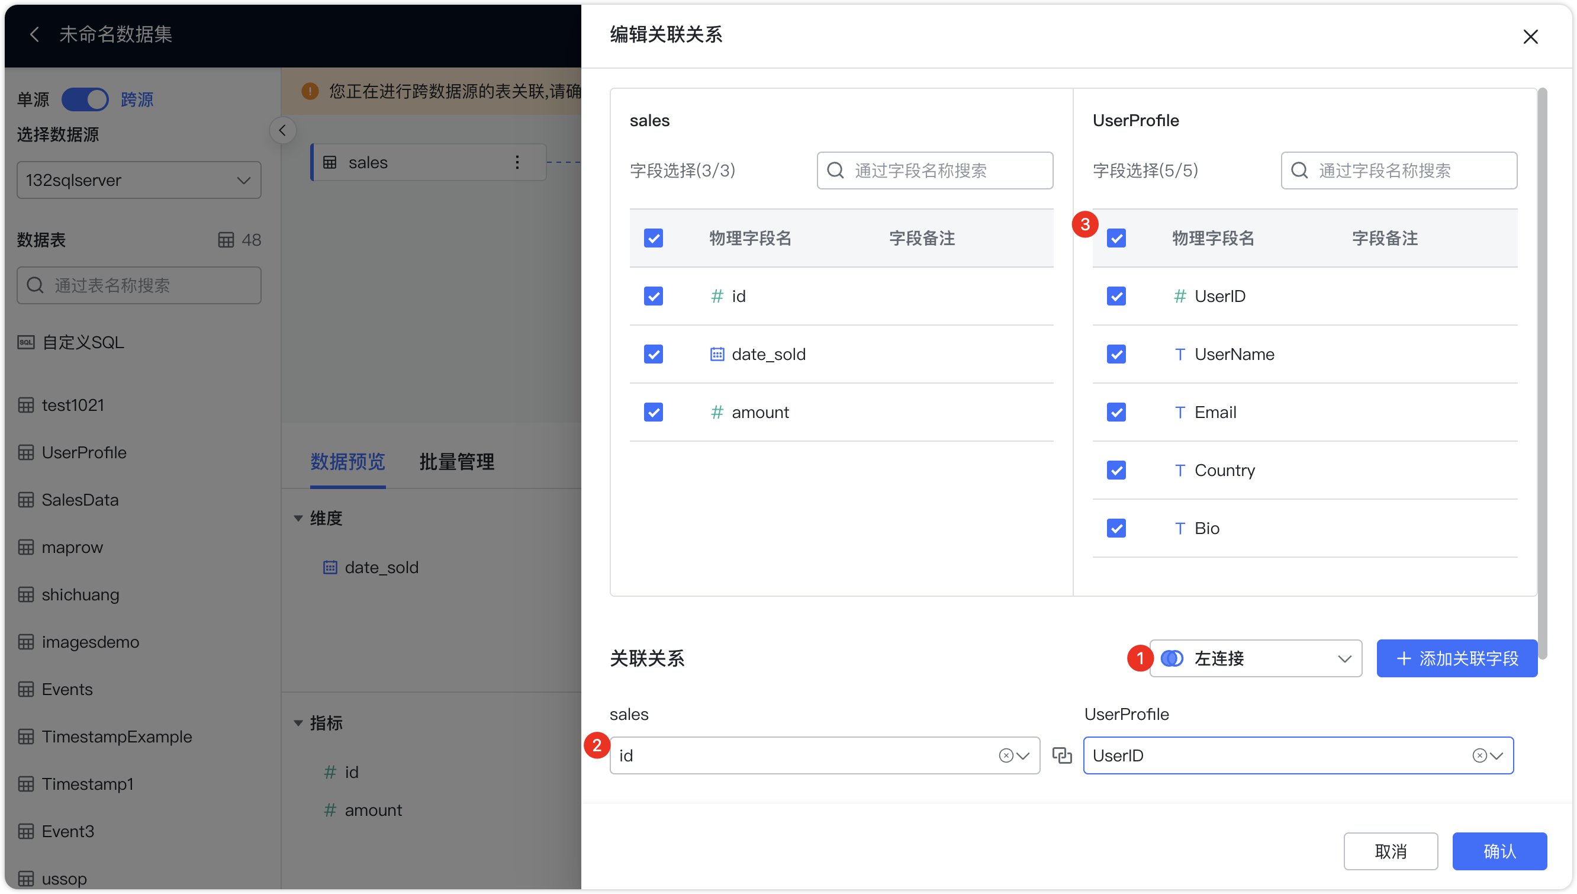Click the Timestamp1 table icon
Viewport: 1577px width, 894px height.
tap(26, 783)
